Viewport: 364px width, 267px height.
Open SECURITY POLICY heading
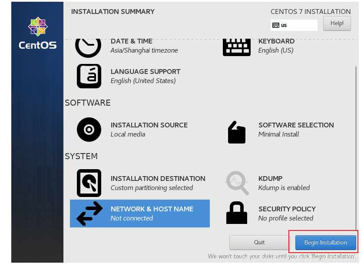(287, 209)
